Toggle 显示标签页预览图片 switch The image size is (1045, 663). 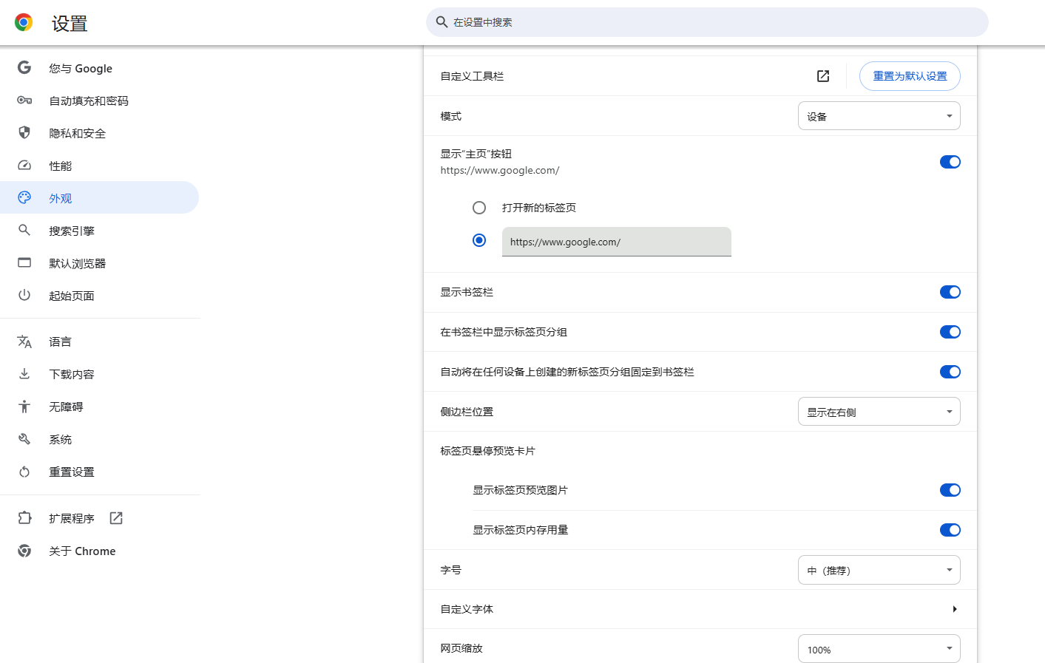950,490
